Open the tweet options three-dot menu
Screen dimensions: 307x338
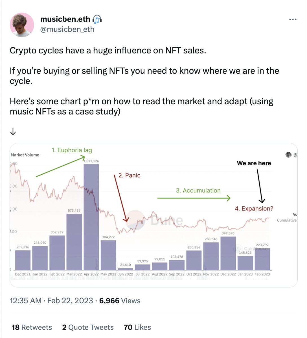[293, 19]
